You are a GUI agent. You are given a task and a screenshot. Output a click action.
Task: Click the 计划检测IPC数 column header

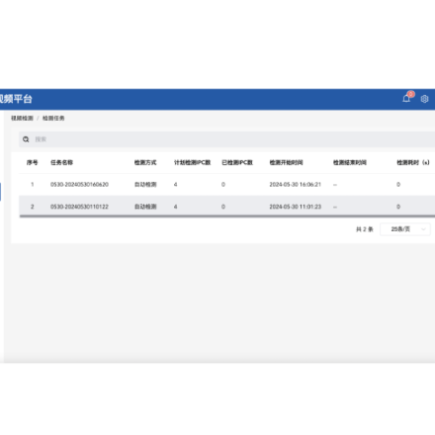pos(192,162)
